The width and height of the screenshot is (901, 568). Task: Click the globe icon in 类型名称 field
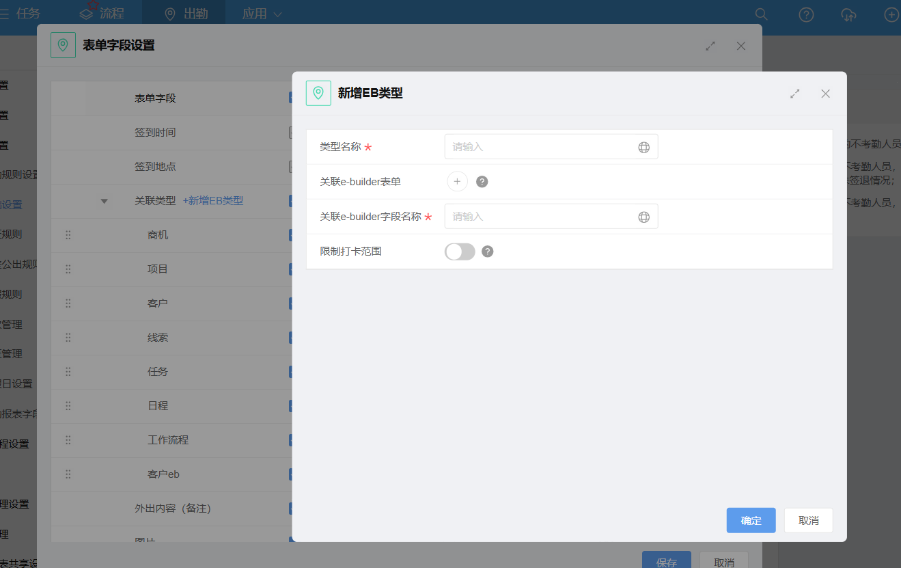643,147
